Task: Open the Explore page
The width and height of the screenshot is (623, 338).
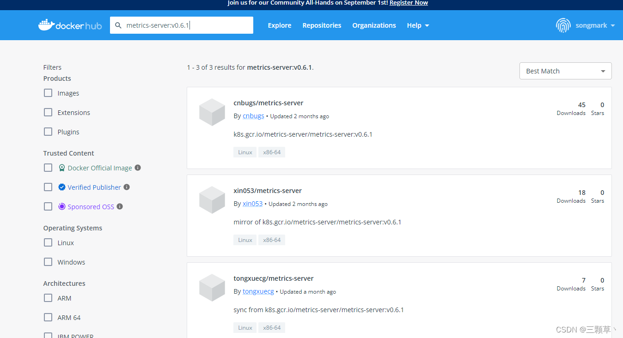Action: (280, 25)
